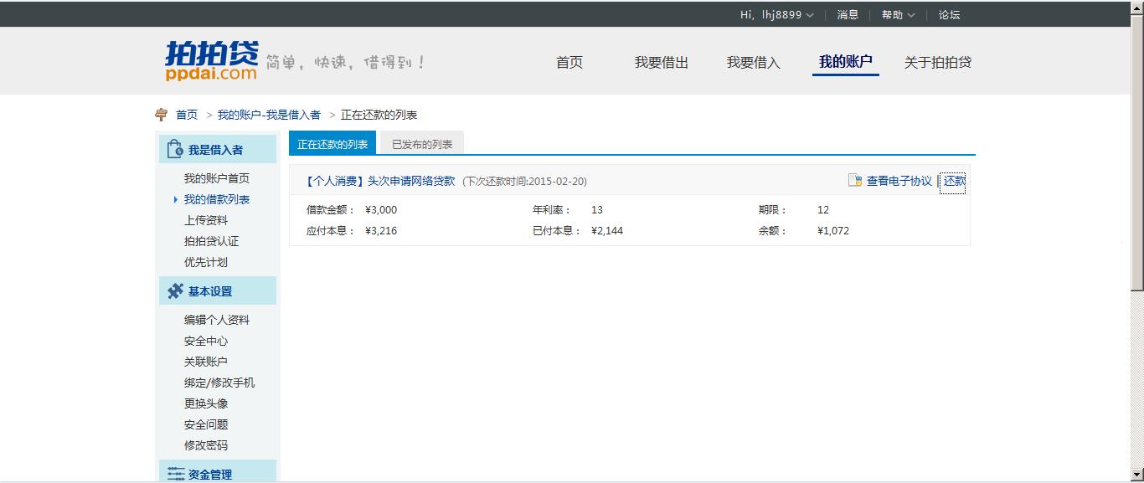Click the breadcrumb signpost icon
1144x483 pixels.
162,115
